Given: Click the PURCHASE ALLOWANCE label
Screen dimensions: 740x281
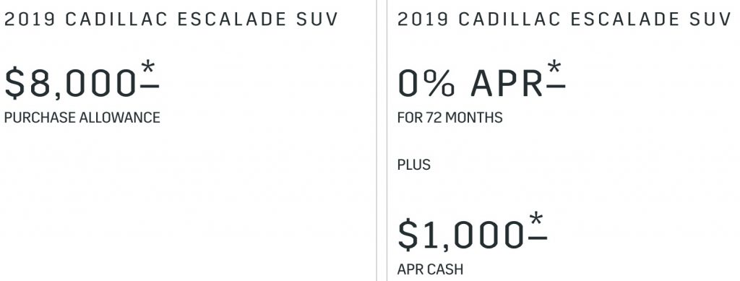Looking at the screenshot, I should pos(82,118).
